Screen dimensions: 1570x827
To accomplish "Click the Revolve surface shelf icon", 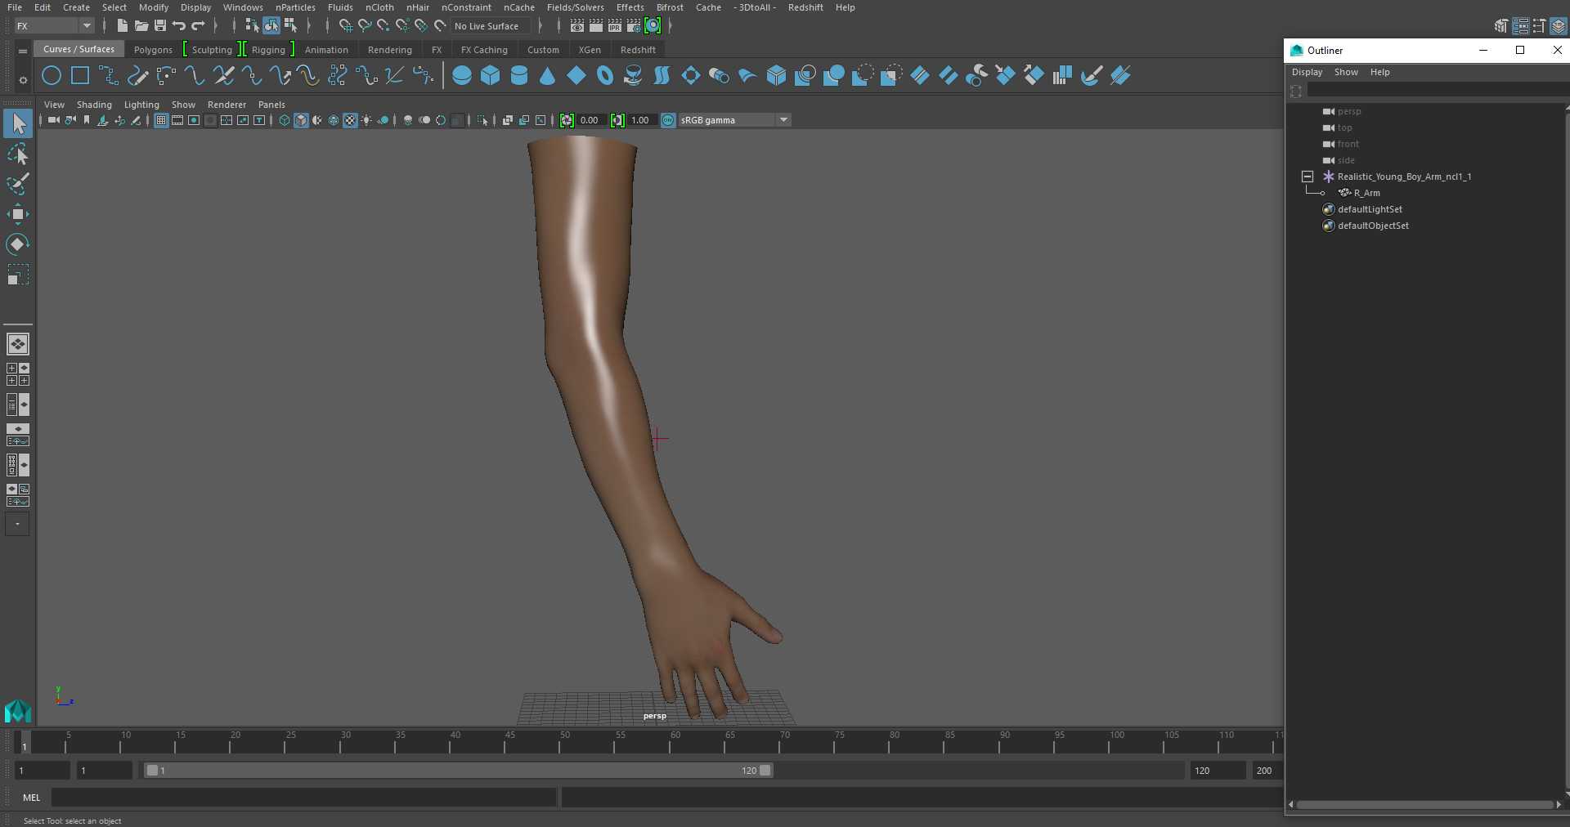I will coord(633,76).
